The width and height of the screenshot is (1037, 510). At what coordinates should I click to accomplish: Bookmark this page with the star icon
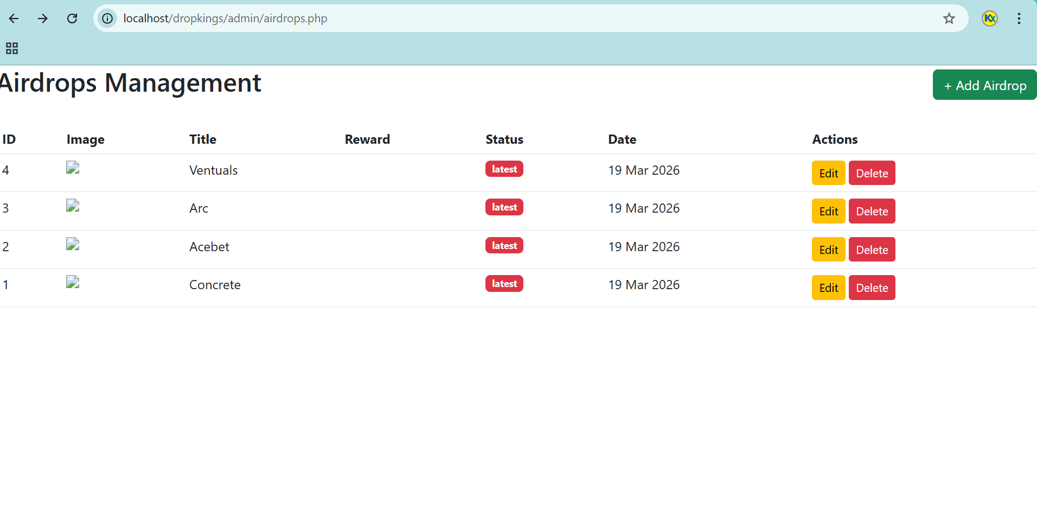[949, 18]
